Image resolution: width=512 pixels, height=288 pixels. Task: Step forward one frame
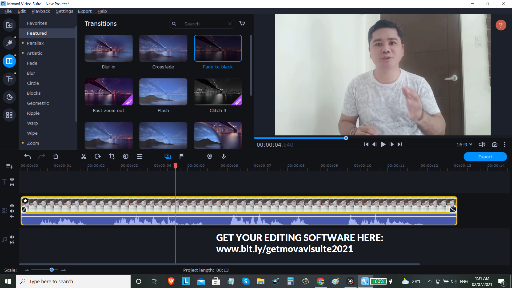pos(391,145)
